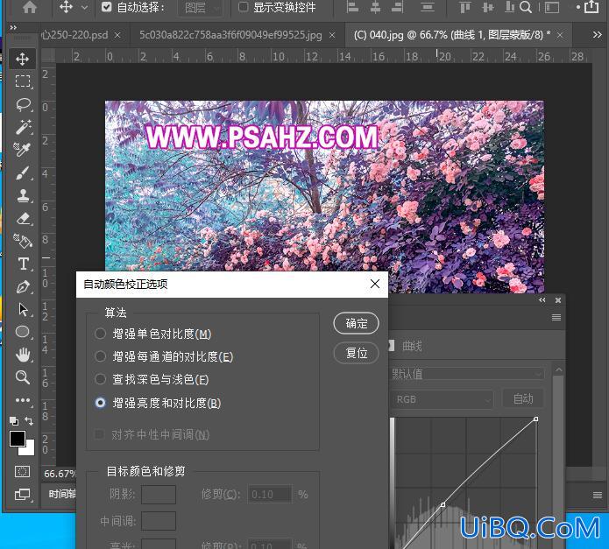Click the 阴影 target color swatch
609x549 pixels.
(159, 495)
